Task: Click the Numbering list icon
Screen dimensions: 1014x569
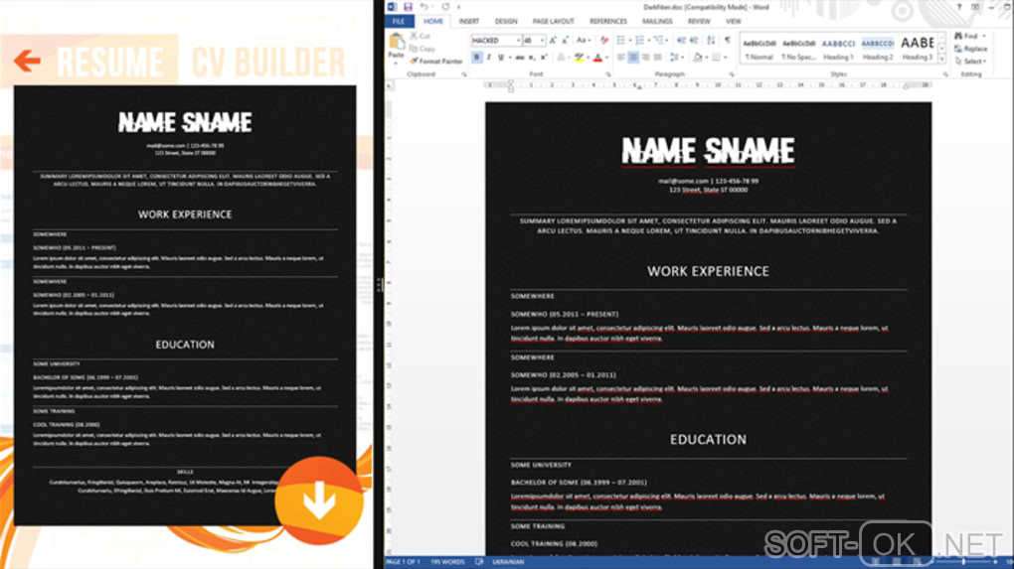Action: (x=640, y=40)
